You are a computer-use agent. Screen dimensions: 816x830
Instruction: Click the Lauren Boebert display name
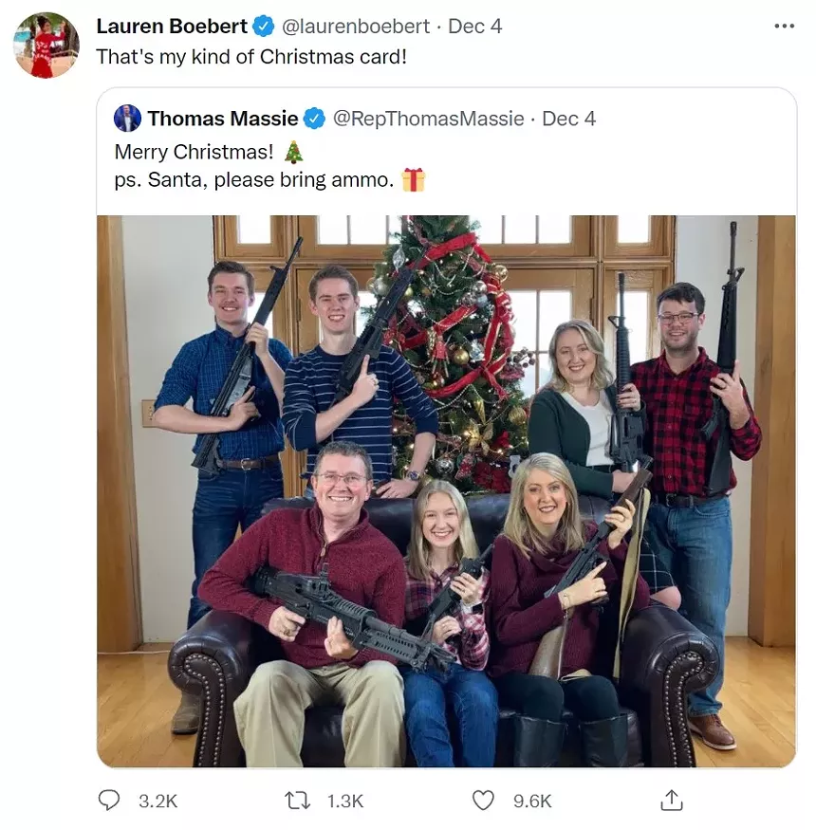(x=172, y=26)
